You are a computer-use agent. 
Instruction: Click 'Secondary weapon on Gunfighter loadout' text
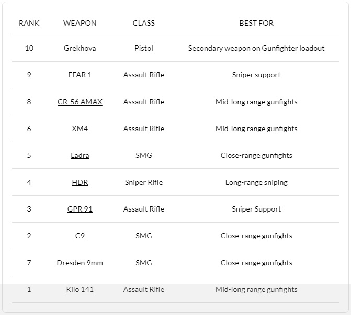click(256, 48)
